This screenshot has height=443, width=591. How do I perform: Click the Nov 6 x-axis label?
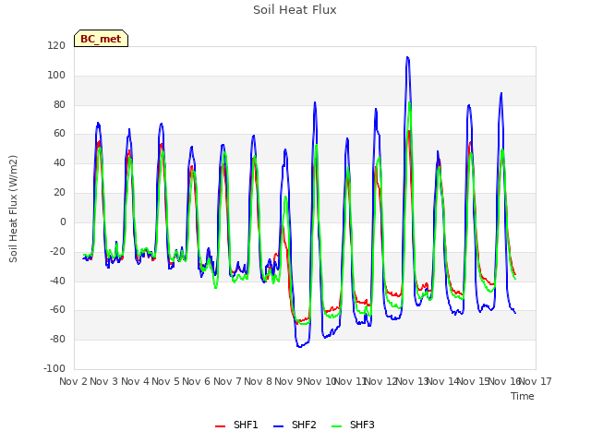point(196,381)
